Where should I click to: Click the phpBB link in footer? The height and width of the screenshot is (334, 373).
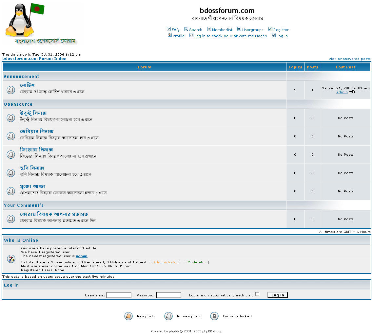pyautogui.click(x=174, y=331)
